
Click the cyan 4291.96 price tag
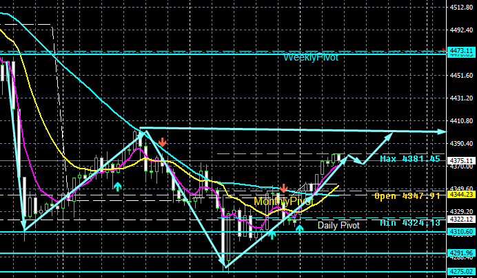pos(461,253)
